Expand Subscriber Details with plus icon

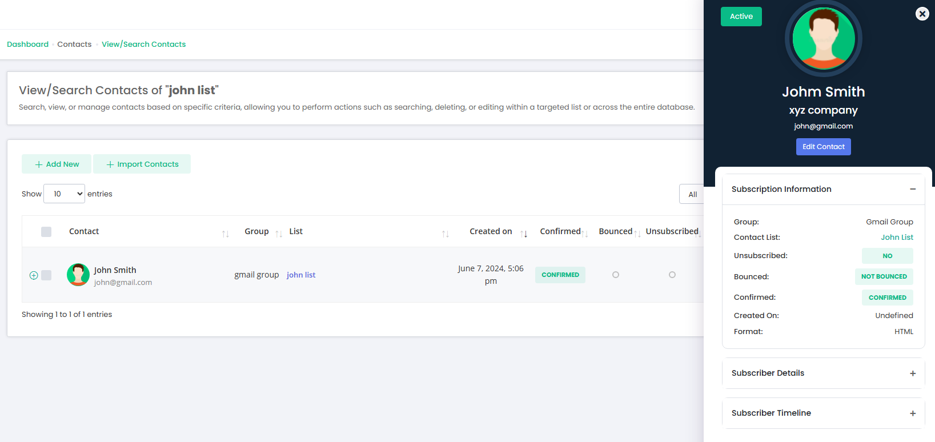pos(913,373)
